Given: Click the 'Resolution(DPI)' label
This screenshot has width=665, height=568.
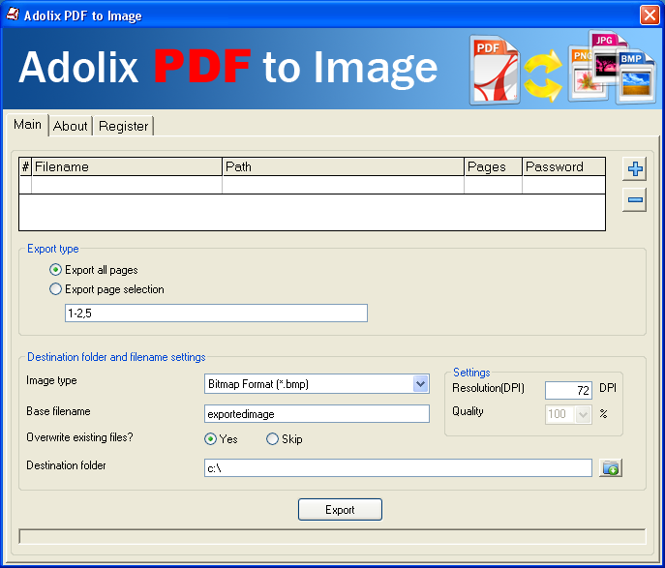Looking at the screenshot, I should click(x=488, y=388).
